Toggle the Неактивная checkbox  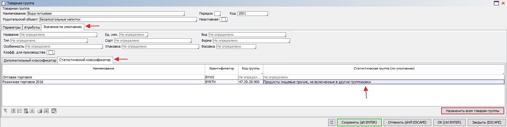[223, 19]
